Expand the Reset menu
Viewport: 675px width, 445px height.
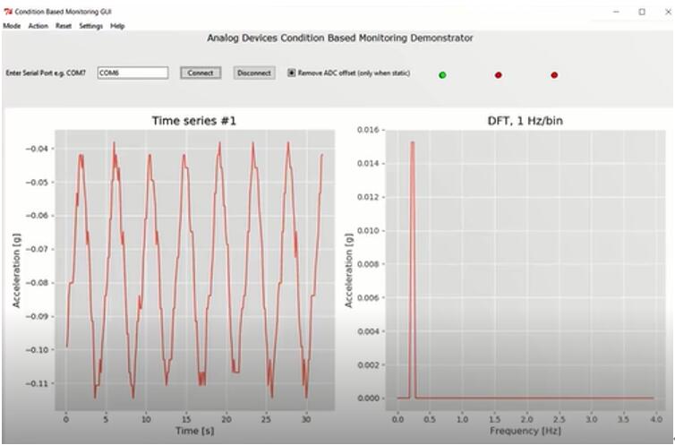pyautogui.click(x=64, y=26)
